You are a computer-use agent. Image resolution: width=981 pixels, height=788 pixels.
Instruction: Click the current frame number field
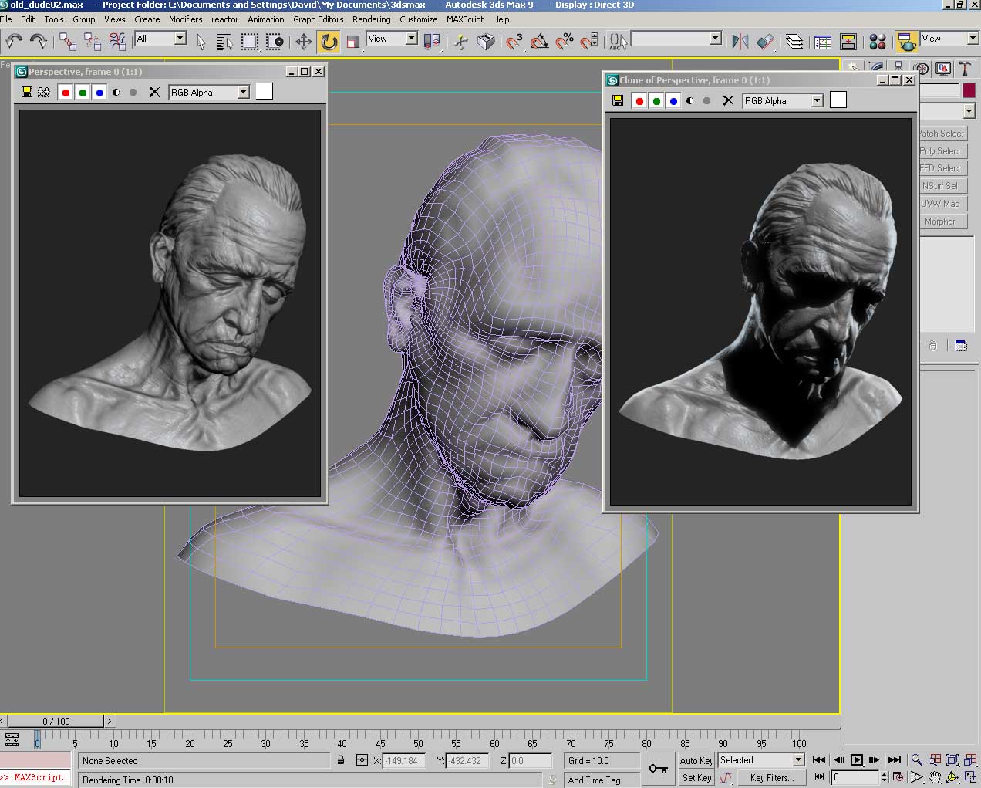854,777
